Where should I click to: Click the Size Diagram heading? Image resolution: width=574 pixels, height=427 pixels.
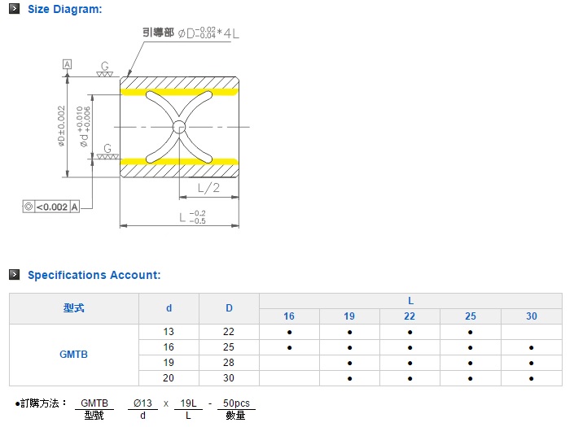(65, 9)
